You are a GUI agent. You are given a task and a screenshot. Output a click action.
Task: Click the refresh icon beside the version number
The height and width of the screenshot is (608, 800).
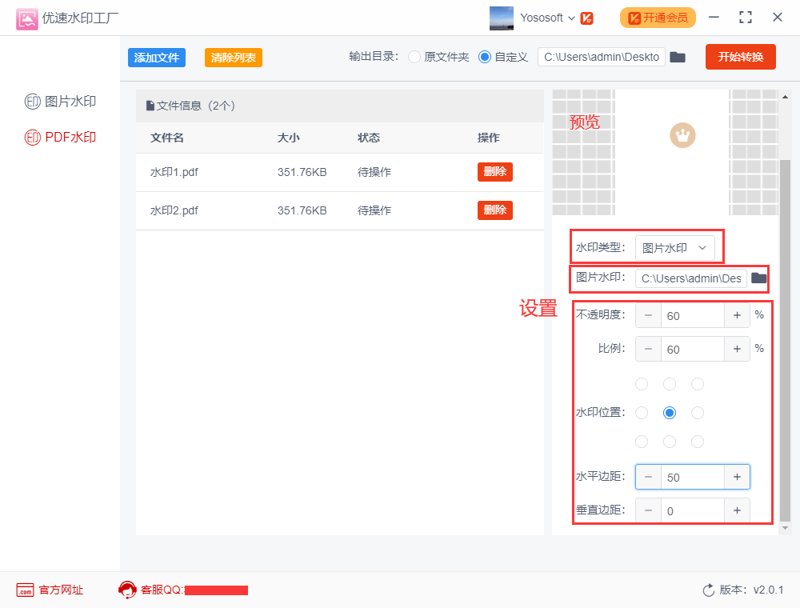707,590
